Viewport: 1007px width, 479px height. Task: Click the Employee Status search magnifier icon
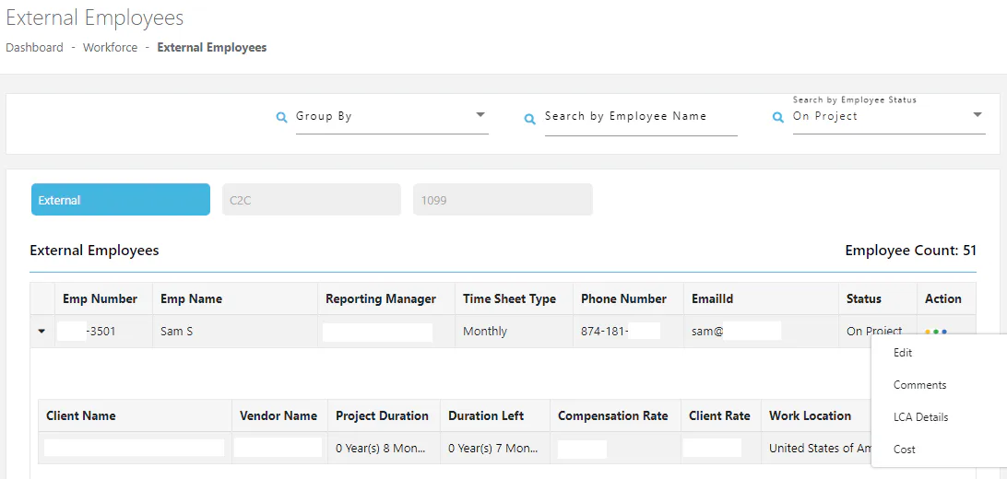click(777, 118)
